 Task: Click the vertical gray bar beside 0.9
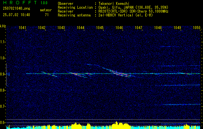(6, 74)
